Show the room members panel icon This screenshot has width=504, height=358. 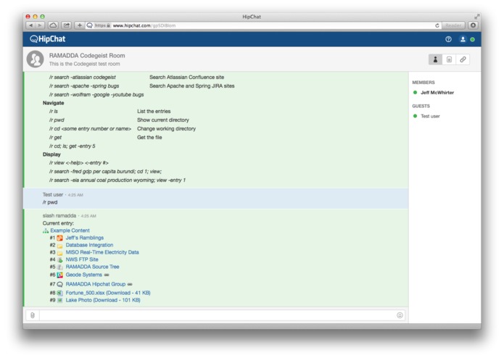point(435,59)
